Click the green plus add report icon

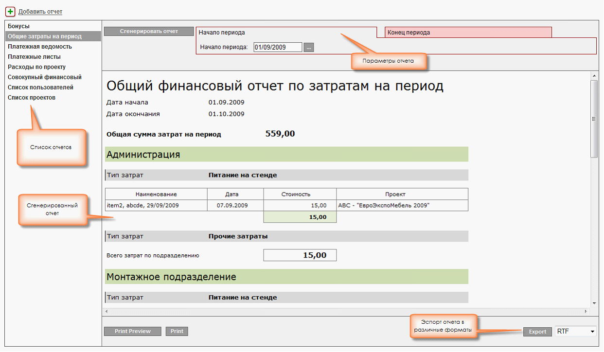click(10, 11)
